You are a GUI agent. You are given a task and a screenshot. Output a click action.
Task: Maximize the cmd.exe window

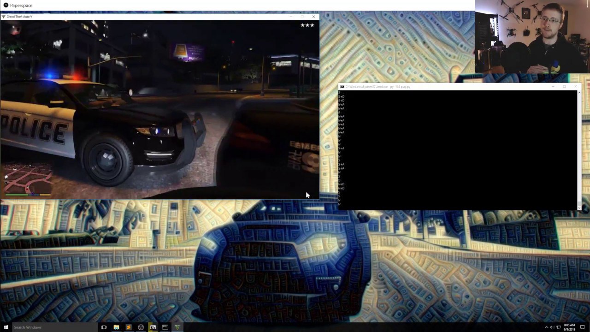click(564, 87)
